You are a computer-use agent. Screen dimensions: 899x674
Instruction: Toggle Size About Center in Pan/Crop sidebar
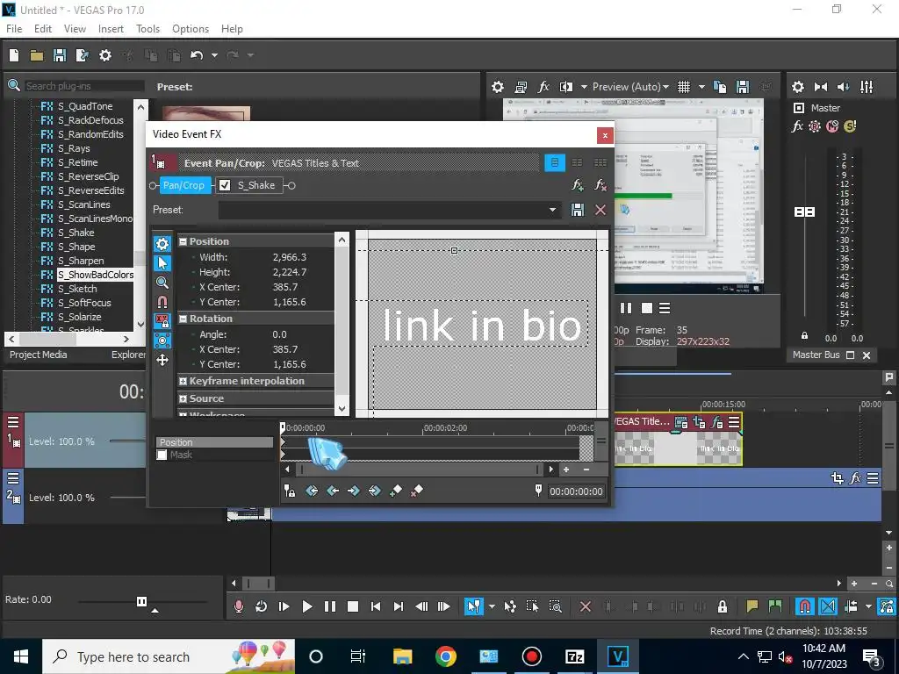(x=162, y=341)
